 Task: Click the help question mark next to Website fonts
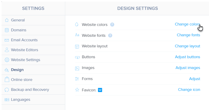click(110, 35)
